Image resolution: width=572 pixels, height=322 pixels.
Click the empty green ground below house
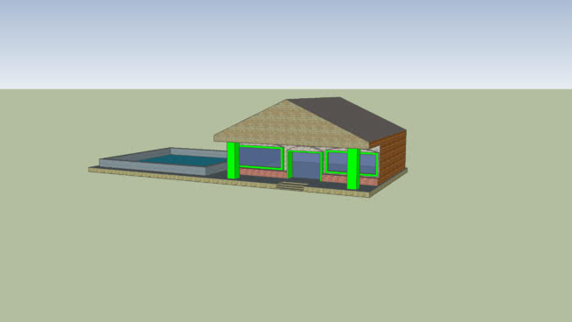[x=286, y=255]
